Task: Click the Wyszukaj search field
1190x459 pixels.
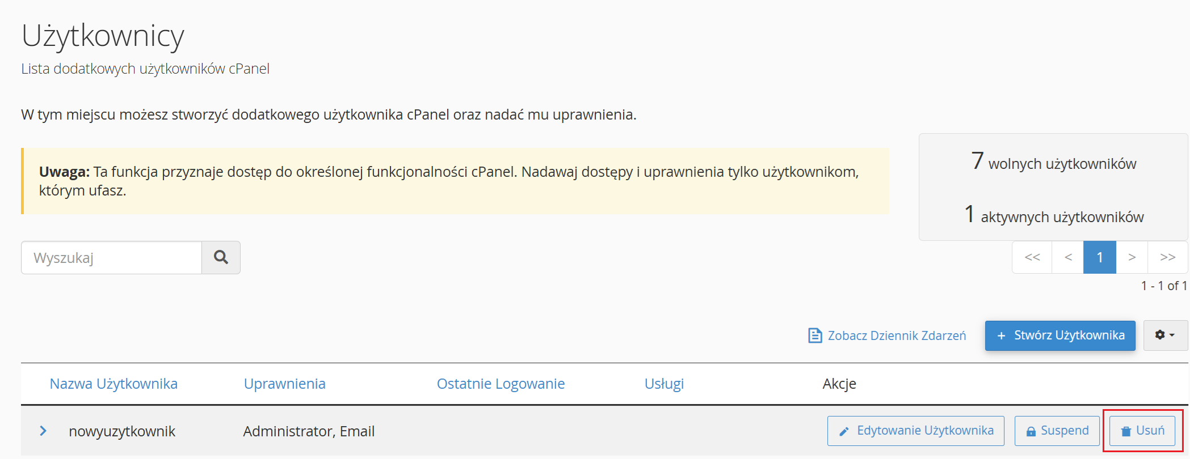Action: coord(112,258)
